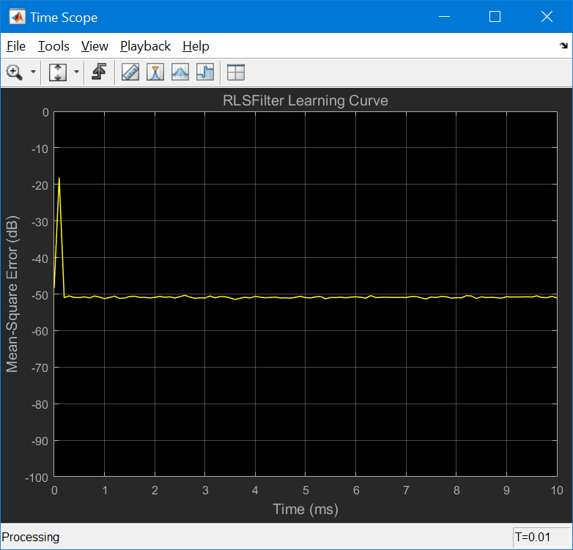Viewport: 573px width, 550px height.
Task: Click the Layout grid icon
Action: pos(236,72)
